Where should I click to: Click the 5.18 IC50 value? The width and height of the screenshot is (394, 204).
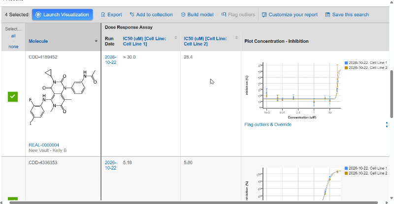128,163
